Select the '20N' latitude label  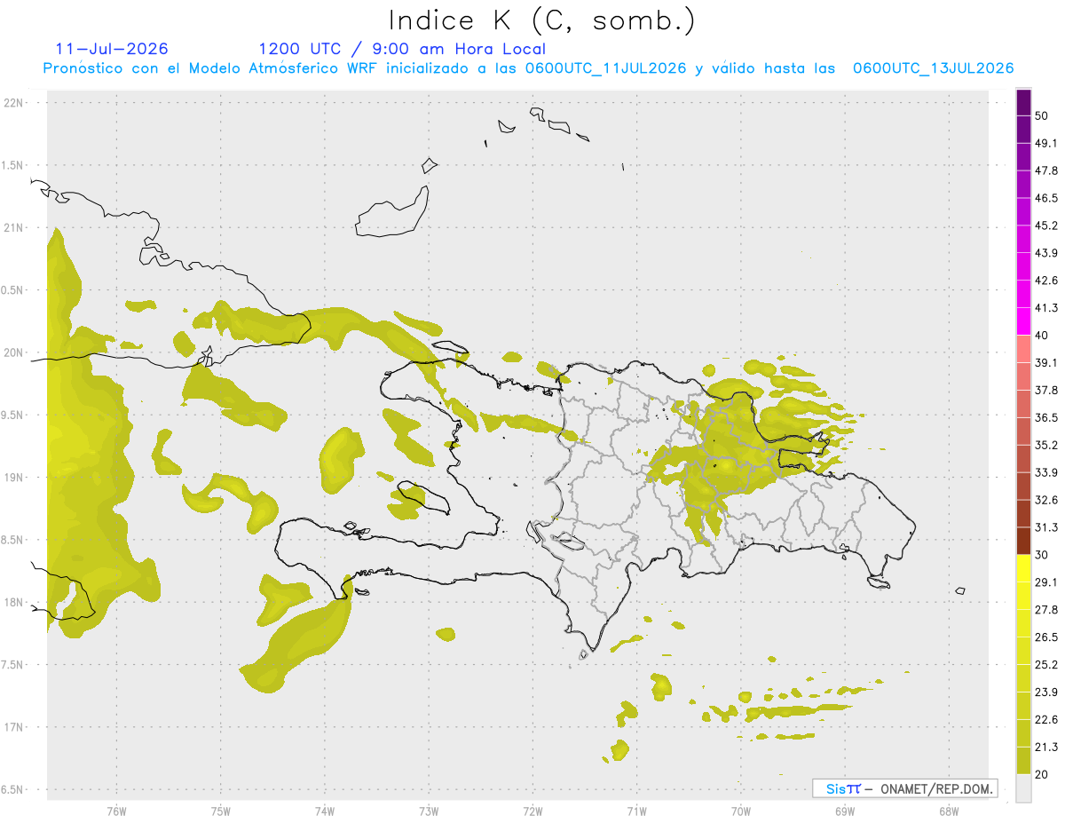pyautogui.click(x=15, y=352)
